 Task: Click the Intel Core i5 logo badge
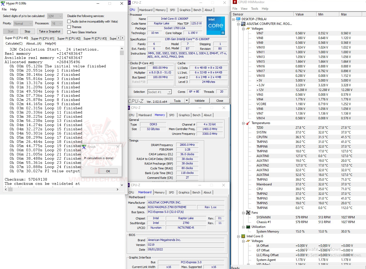[x=216, y=26]
